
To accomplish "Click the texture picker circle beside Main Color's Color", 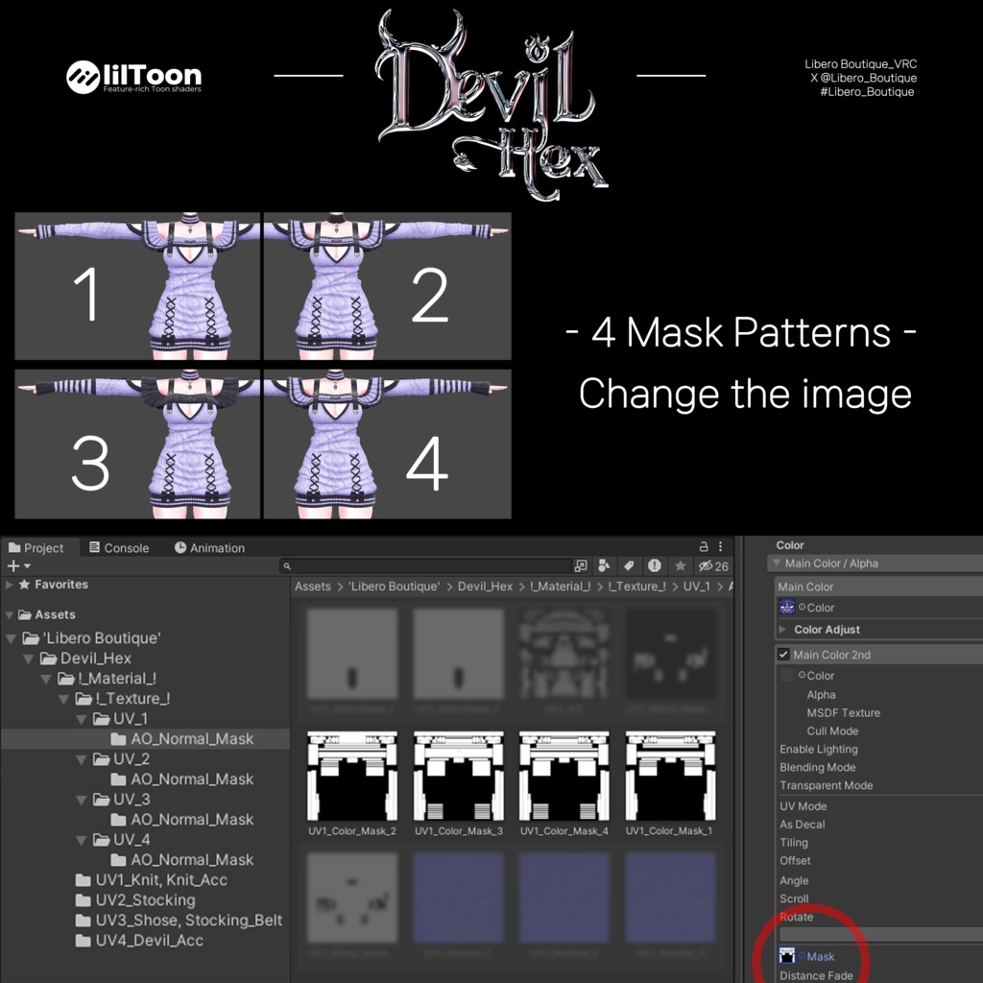I will click(x=802, y=607).
